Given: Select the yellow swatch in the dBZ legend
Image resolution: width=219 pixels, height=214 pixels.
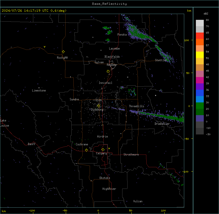Looking at the screenshot, I should [x=200, y=55].
